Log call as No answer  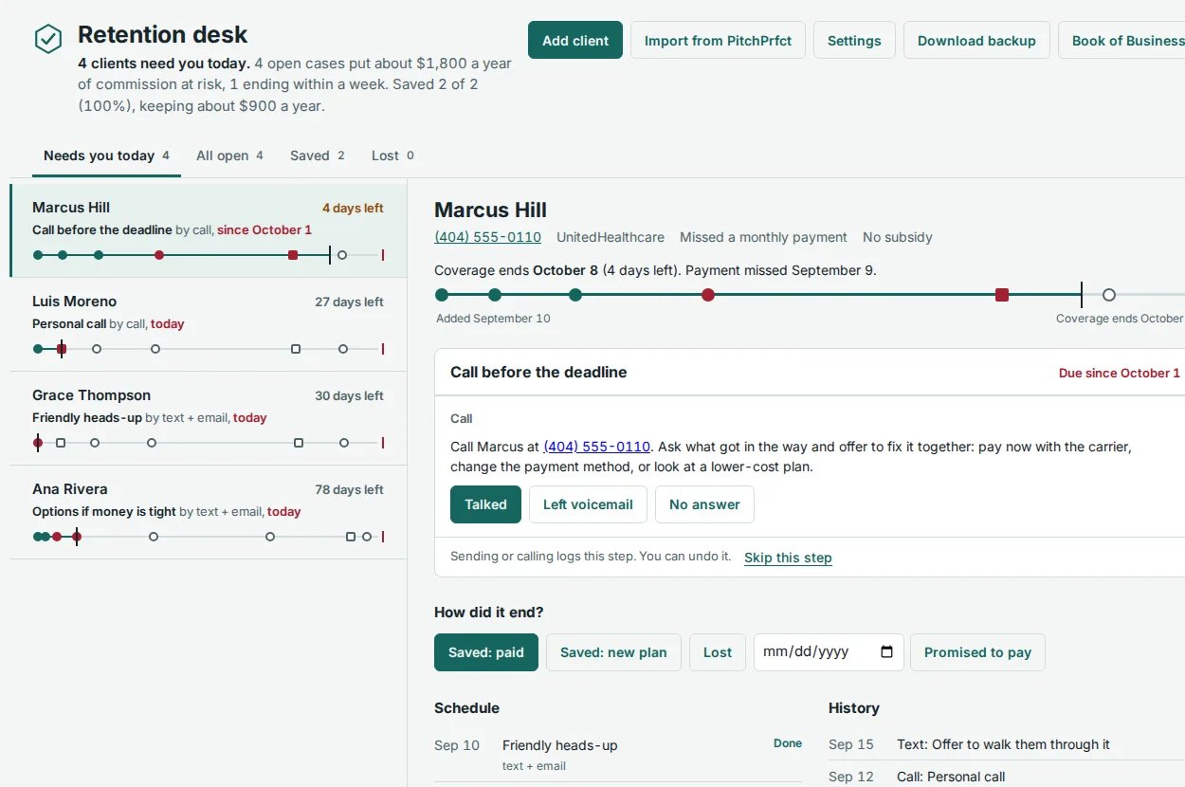704,504
